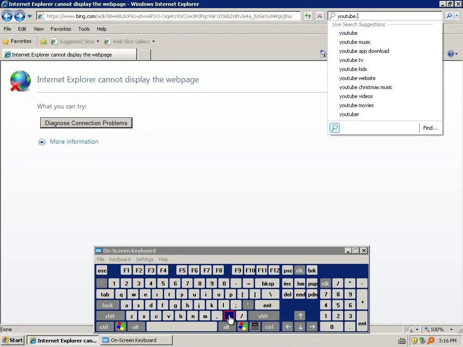Open the File menu in Internet Explorer

click(7, 29)
